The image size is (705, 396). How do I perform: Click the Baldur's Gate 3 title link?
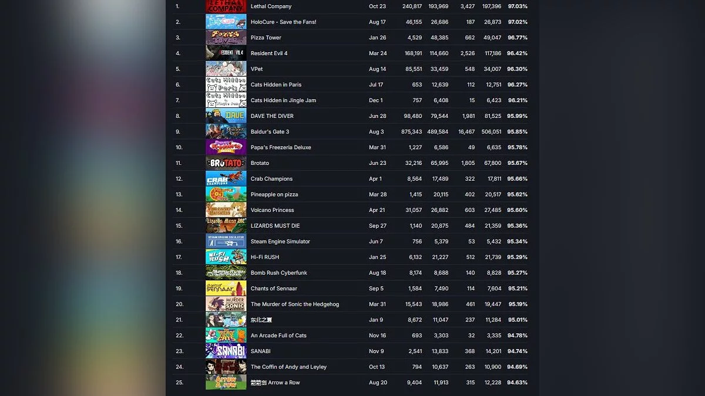270,131
